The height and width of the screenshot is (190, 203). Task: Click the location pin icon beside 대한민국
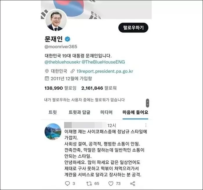pos(47,71)
